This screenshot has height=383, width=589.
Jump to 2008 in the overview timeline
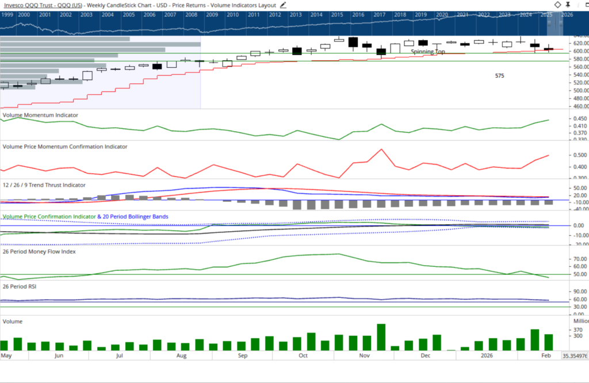[x=191, y=14]
